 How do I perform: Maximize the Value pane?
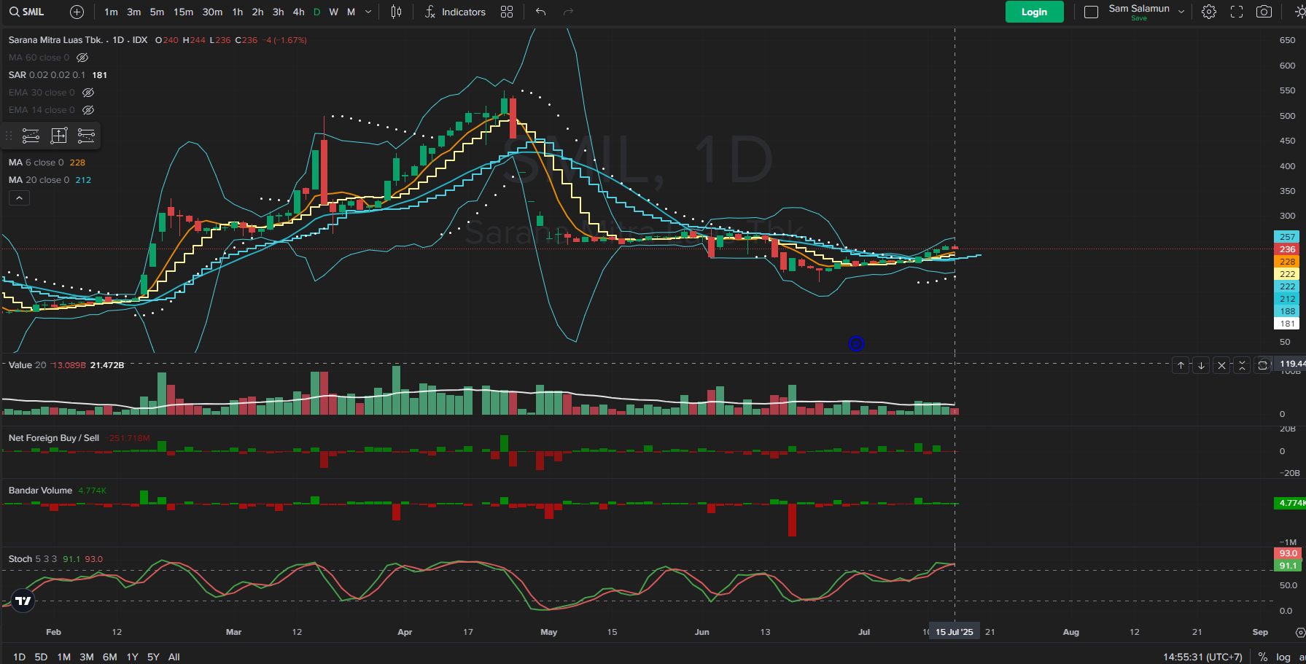pos(1262,365)
